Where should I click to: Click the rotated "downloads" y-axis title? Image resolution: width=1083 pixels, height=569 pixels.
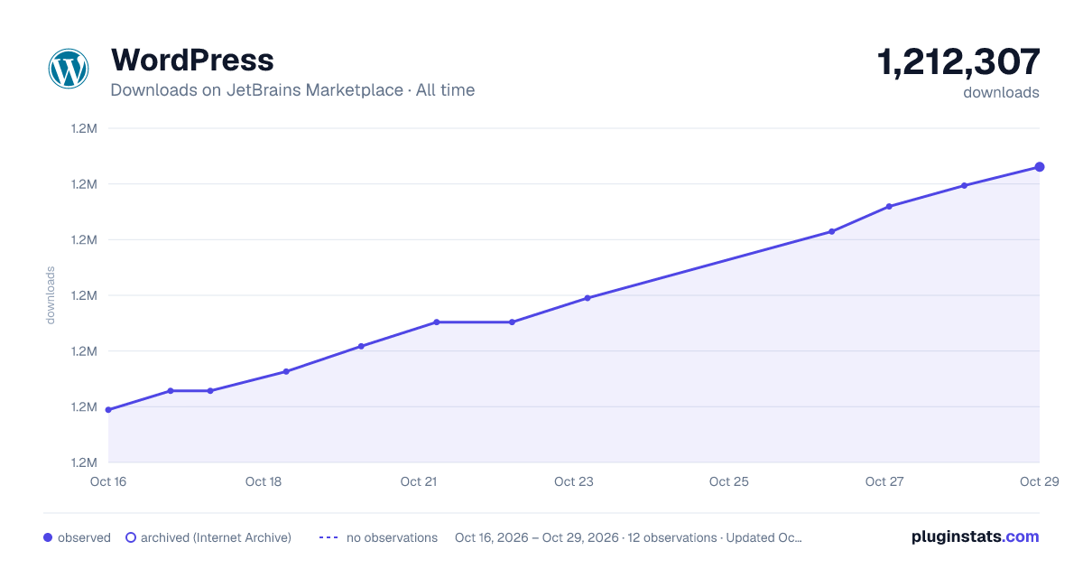click(51, 295)
